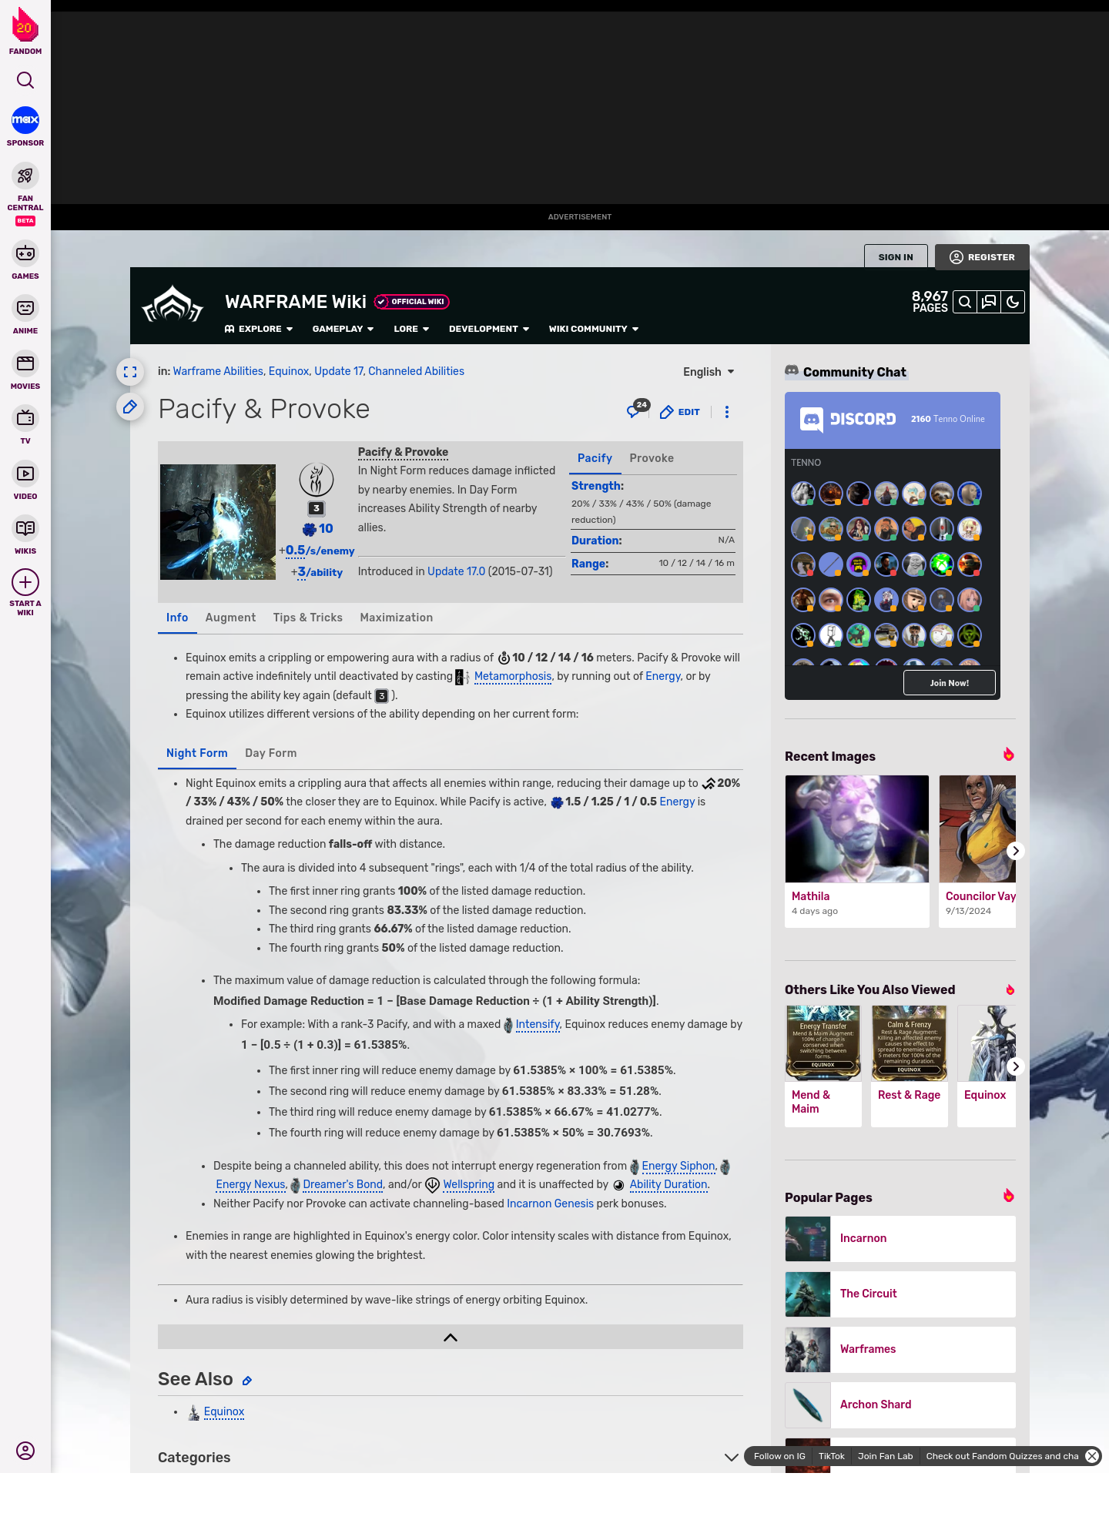Viewport: 1109px width, 1540px height.
Task: Open the English language selector
Action: tap(709, 372)
